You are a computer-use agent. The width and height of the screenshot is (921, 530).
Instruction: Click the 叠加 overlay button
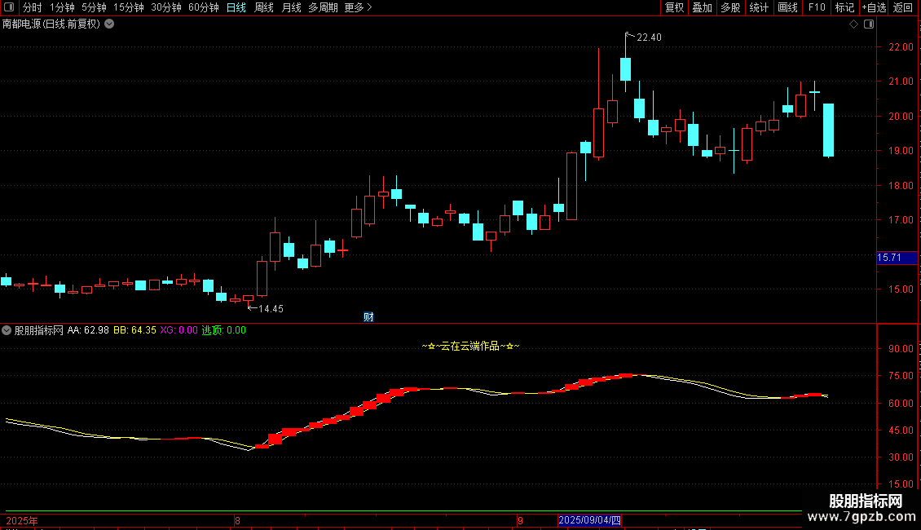(702, 7)
